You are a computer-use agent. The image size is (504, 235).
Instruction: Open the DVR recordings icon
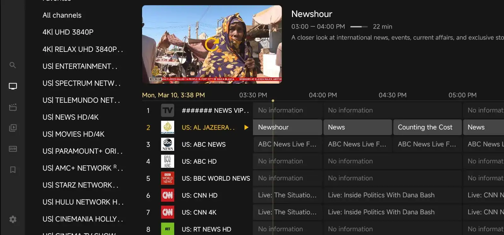(13, 149)
